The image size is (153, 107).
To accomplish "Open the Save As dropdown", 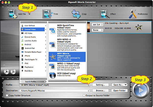I will (x=119, y=85).
